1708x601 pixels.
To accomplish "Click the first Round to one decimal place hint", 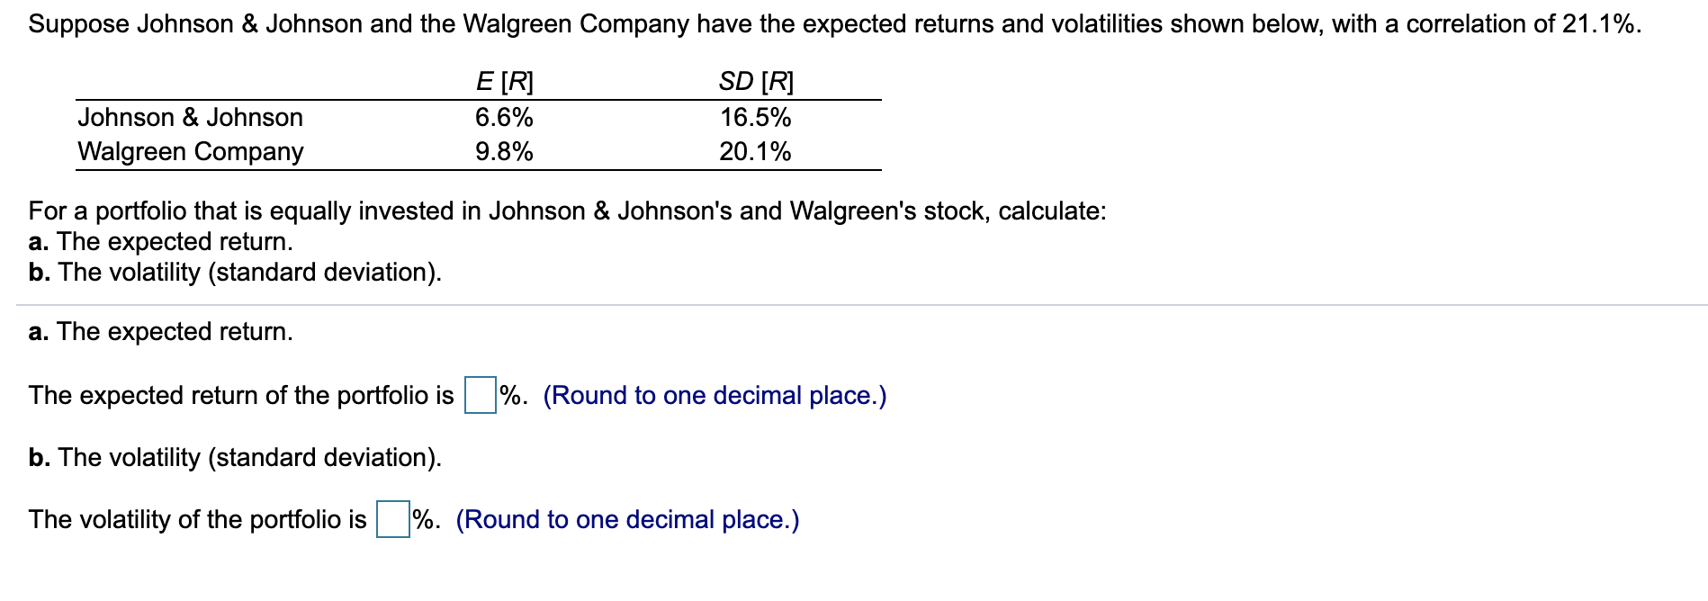I will (714, 394).
